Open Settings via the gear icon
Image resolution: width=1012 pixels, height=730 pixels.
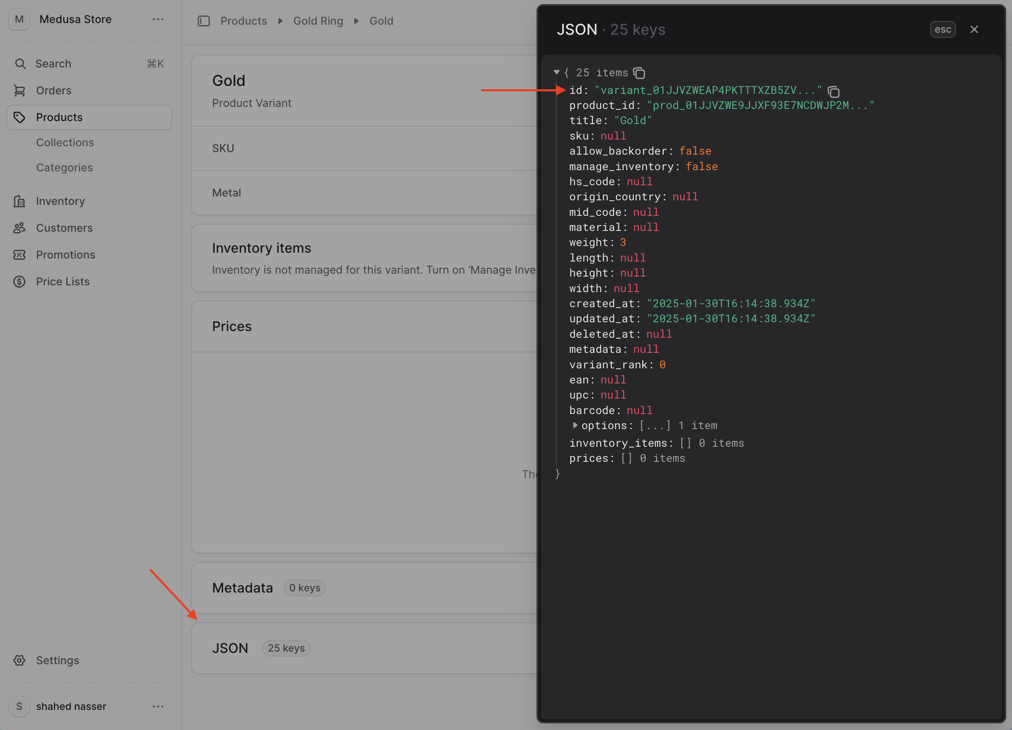pyautogui.click(x=20, y=660)
